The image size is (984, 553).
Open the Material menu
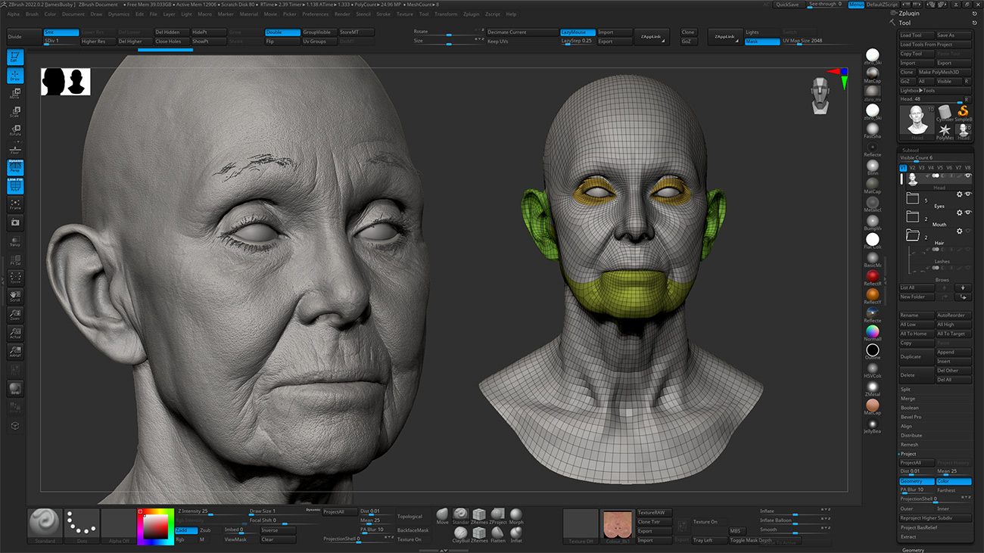point(248,14)
